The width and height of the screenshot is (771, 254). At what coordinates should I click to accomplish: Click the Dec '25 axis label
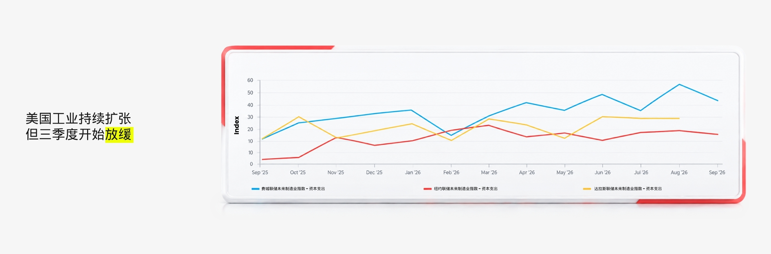pos(374,172)
